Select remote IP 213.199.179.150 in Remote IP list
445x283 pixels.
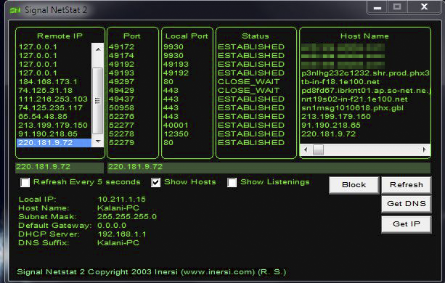[53, 126]
